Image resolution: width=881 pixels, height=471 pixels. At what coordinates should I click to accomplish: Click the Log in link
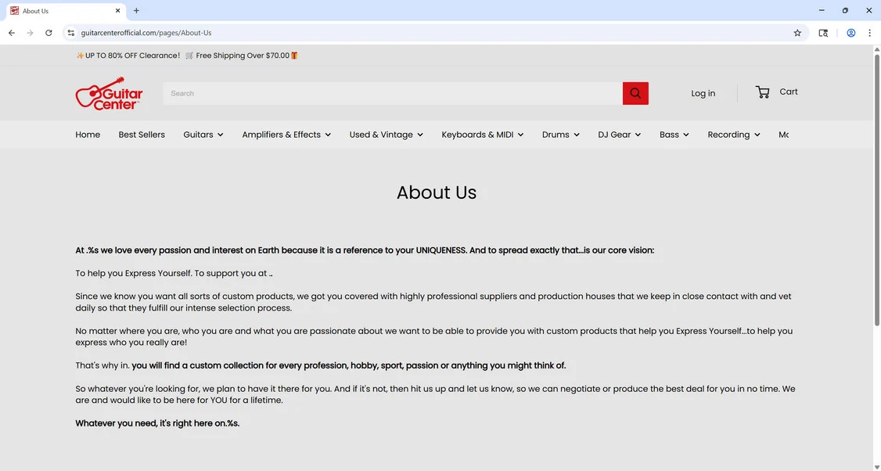click(703, 93)
